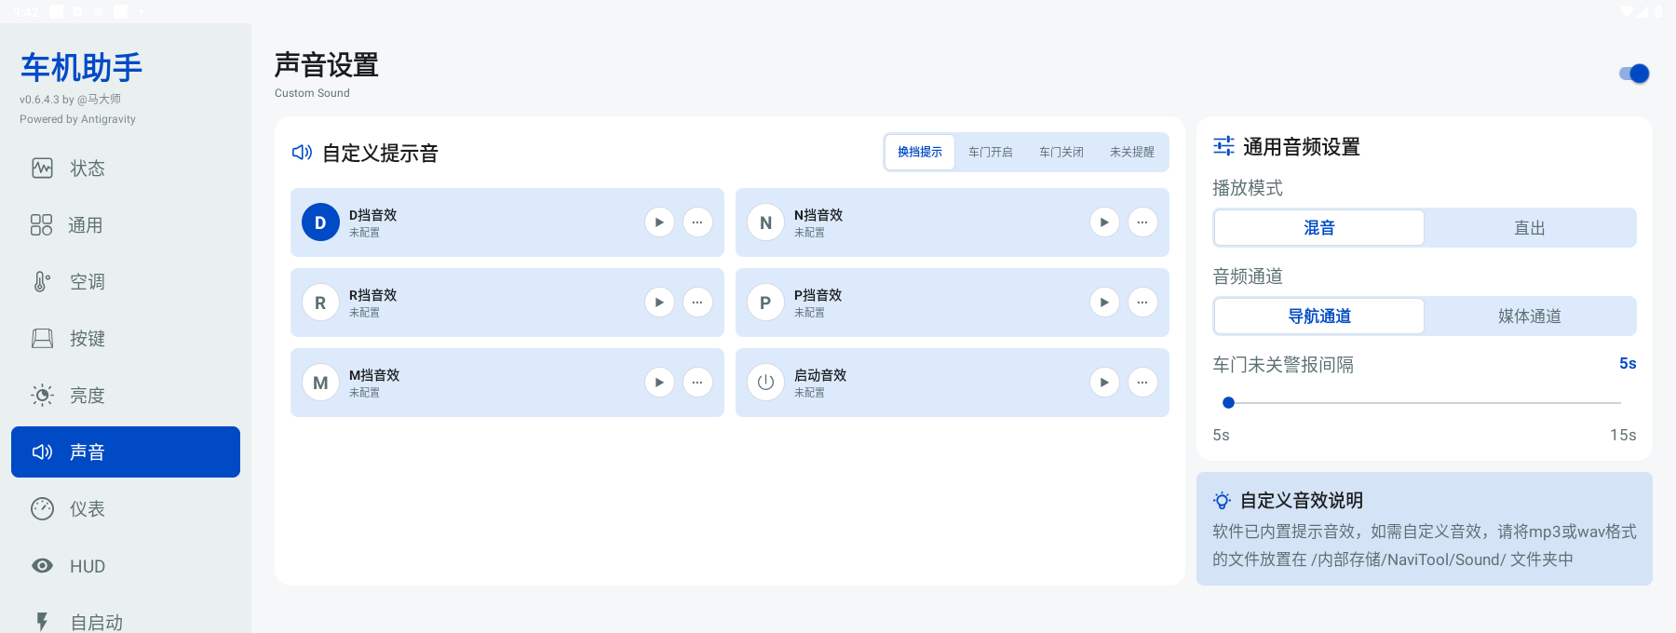The height and width of the screenshot is (633, 1676).
Task: Open more options for M挡音效
Action: pyautogui.click(x=697, y=383)
